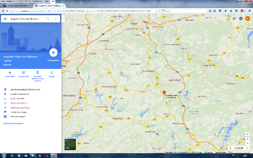Open the Bearbeiten menu
This screenshot has height=158, width=253.
coord(11,1)
